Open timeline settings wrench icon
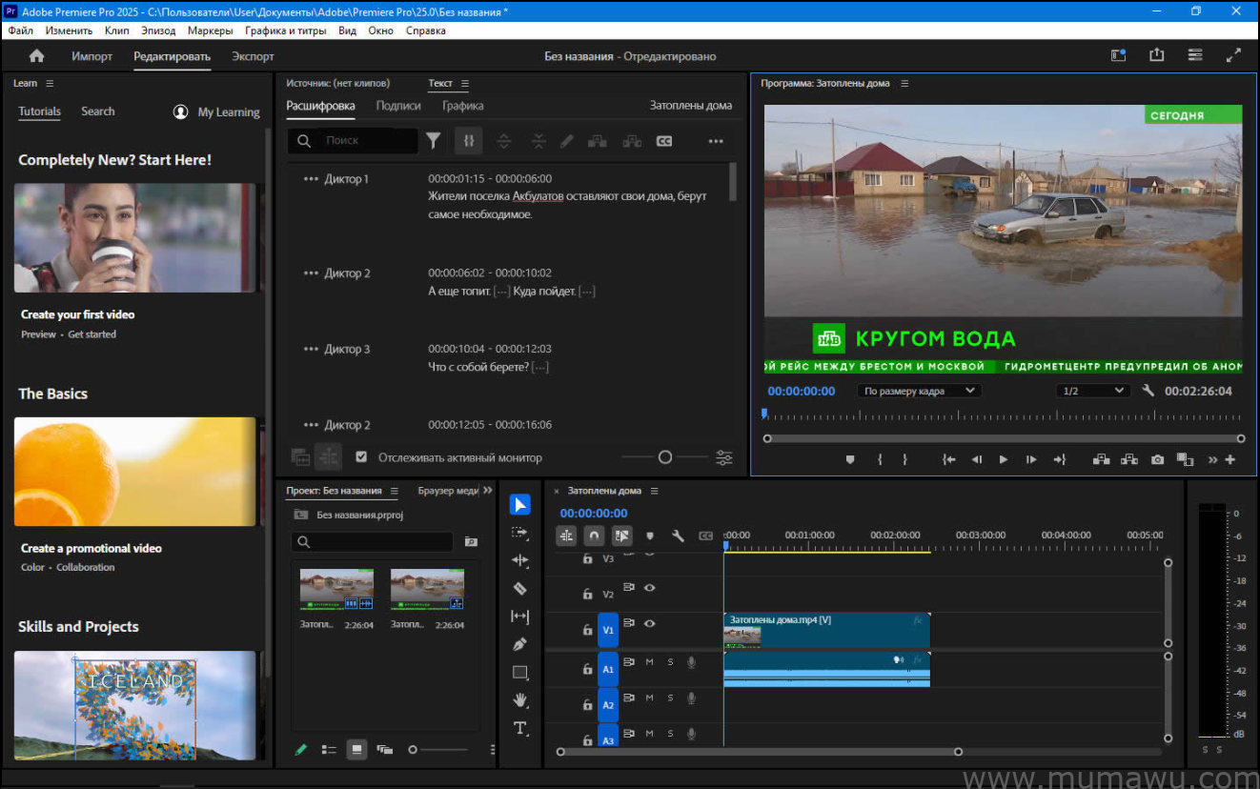 tap(679, 536)
